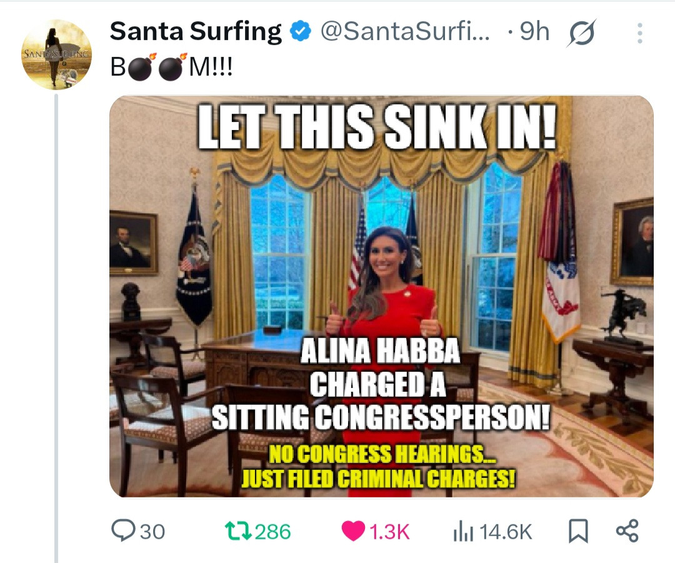The width and height of the screenshot is (675, 563).
Task: Toggle the pink heart like icon
Action: (x=353, y=531)
